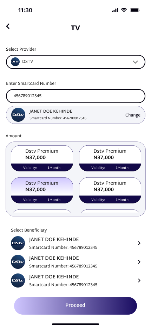
Task: Click DSTV logo of third beneficiary
Action: click(x=18, y=280)
